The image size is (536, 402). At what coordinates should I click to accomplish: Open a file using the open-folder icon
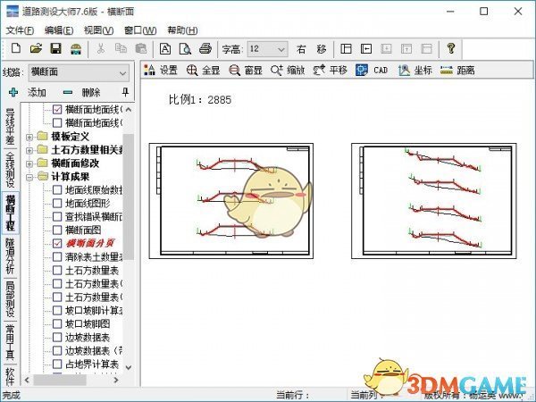tap(36, 48)
